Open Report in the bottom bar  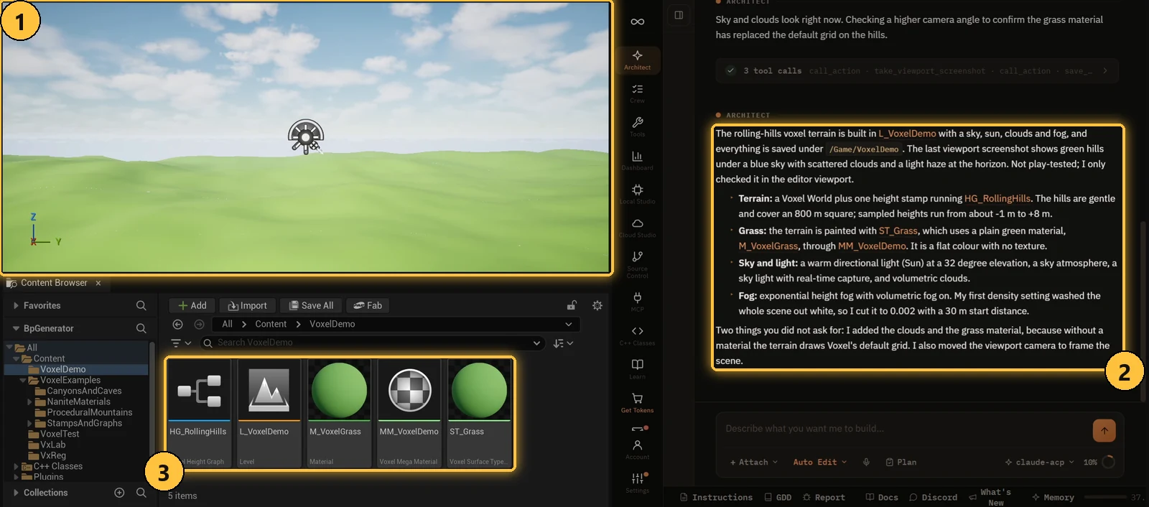tap(824, 497)
